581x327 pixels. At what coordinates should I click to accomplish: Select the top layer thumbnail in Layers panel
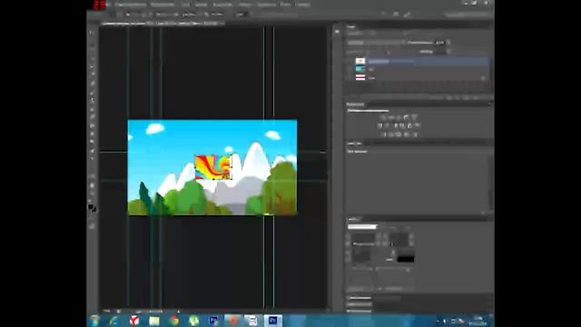(360, 61)
